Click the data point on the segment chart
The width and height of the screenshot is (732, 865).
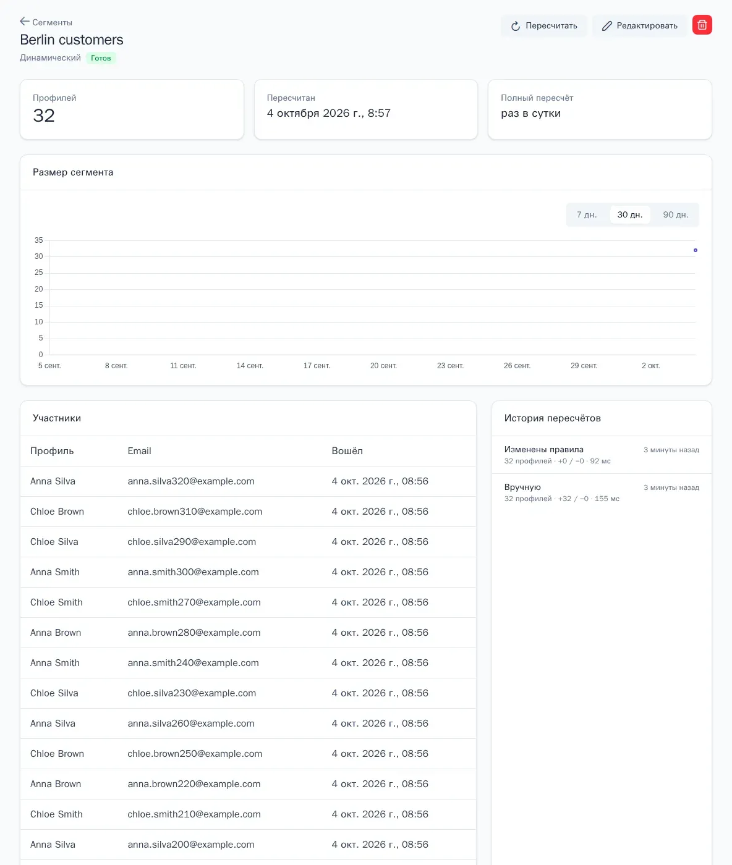[x=696, y=250]
